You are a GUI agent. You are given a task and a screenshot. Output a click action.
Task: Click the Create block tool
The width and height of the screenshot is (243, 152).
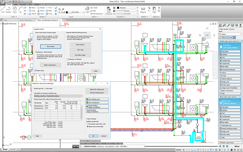(x=94, y=8)
